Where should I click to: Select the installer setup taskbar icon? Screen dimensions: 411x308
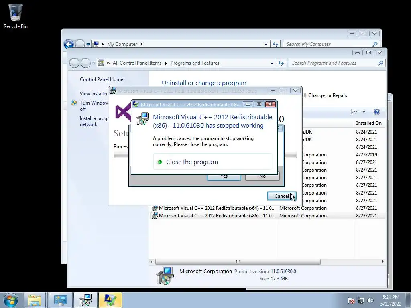(85, 300)
